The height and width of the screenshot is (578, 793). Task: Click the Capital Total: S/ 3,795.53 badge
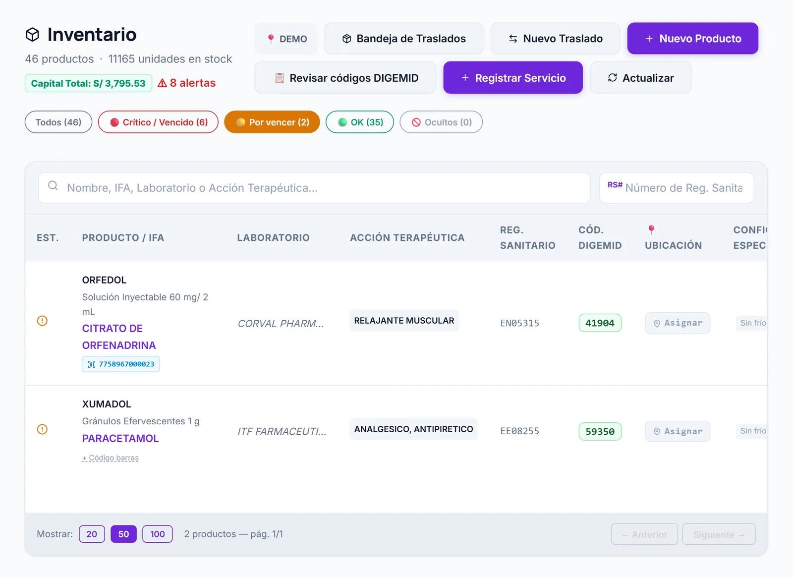(x=88, y=83)
